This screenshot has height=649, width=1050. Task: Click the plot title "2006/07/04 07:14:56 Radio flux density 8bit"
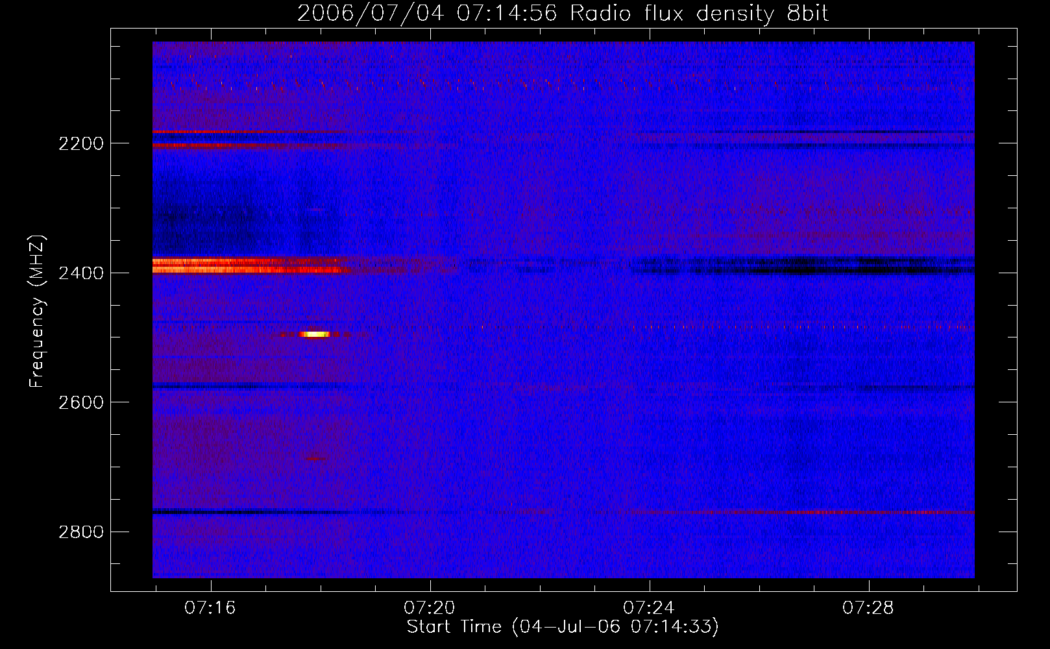click(x=563, y=14)
